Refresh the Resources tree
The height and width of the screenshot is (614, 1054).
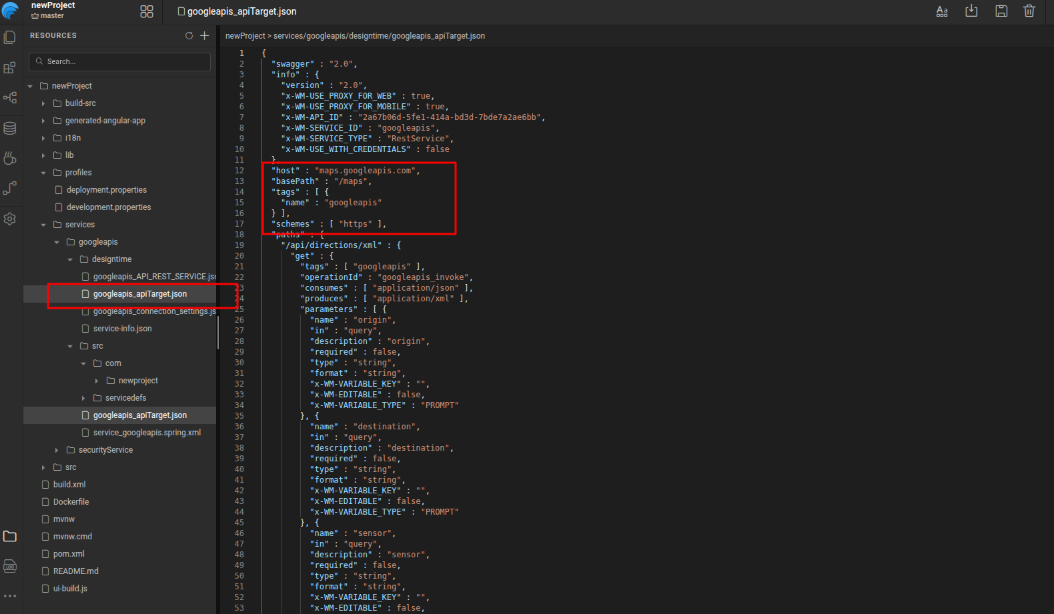tap(189, 35)
